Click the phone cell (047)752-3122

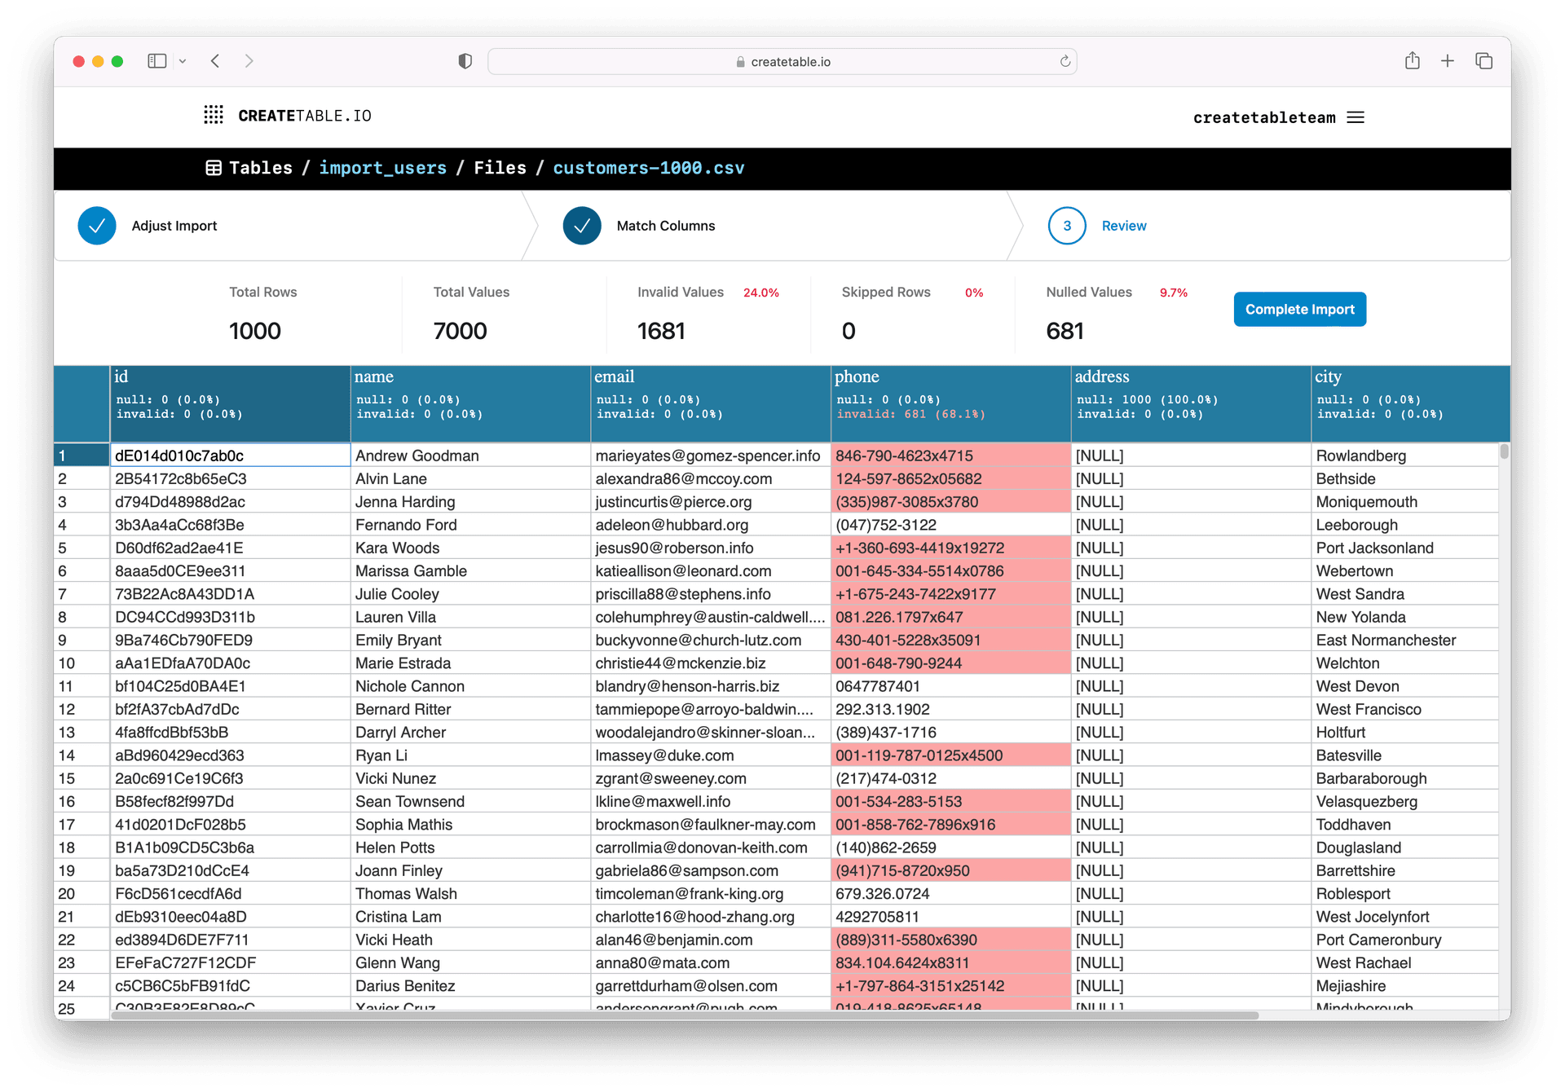click(x=950, y=525)
